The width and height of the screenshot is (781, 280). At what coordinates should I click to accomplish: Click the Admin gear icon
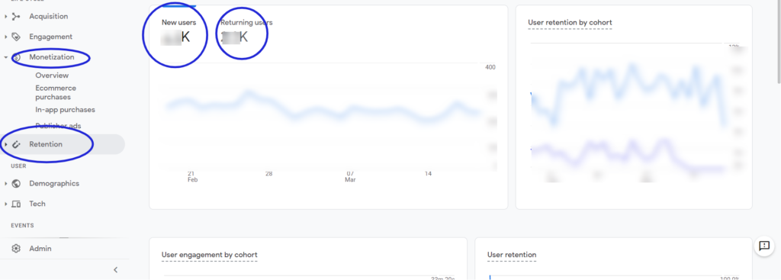[x=16, y=249]
